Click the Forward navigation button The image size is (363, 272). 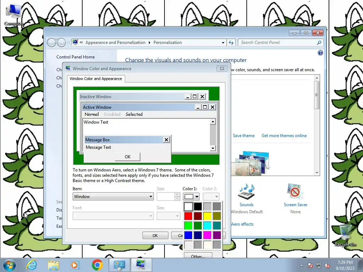61,42
